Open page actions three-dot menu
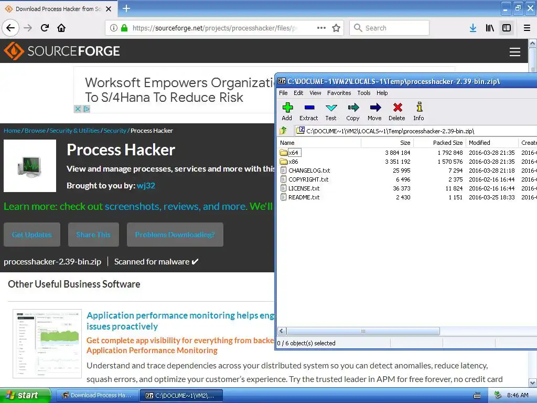 click(x=321, y=28)
